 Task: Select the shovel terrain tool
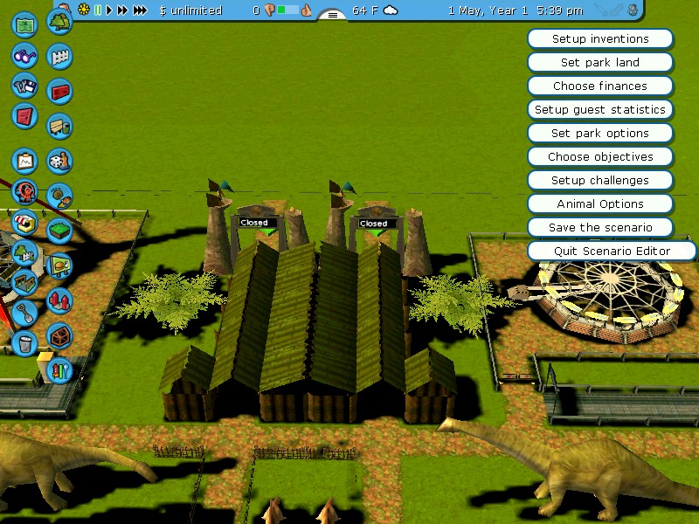(x=25, y=310)
